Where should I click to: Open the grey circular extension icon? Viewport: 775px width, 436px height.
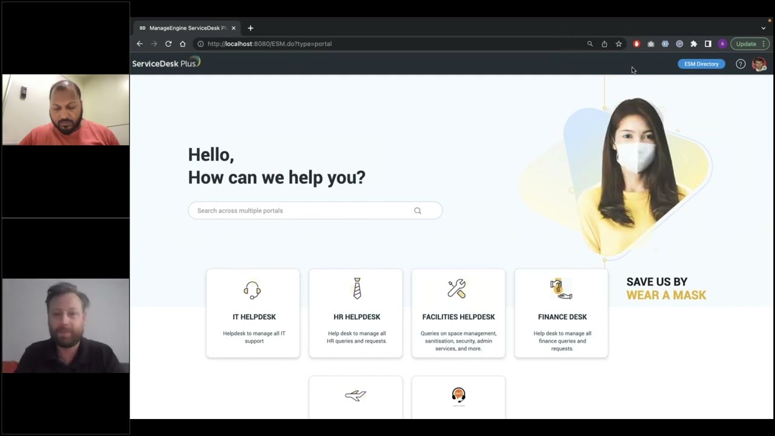(679, 44)
